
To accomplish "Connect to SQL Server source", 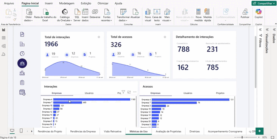I will 77,15.
